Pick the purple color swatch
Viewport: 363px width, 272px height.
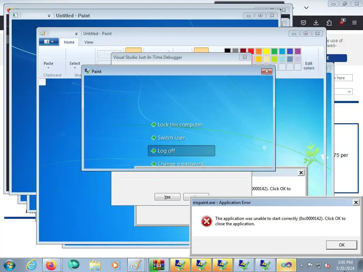coord(298,51)
